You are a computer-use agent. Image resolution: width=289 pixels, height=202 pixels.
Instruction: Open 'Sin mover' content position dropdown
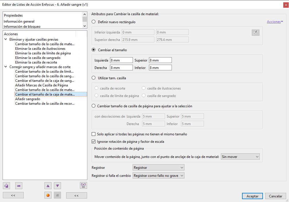coord(240,157)
